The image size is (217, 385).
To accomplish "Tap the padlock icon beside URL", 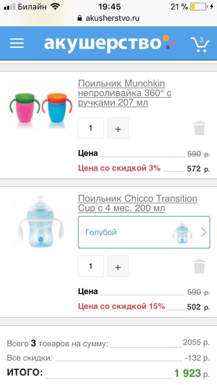I will click(x=80, y=18).
